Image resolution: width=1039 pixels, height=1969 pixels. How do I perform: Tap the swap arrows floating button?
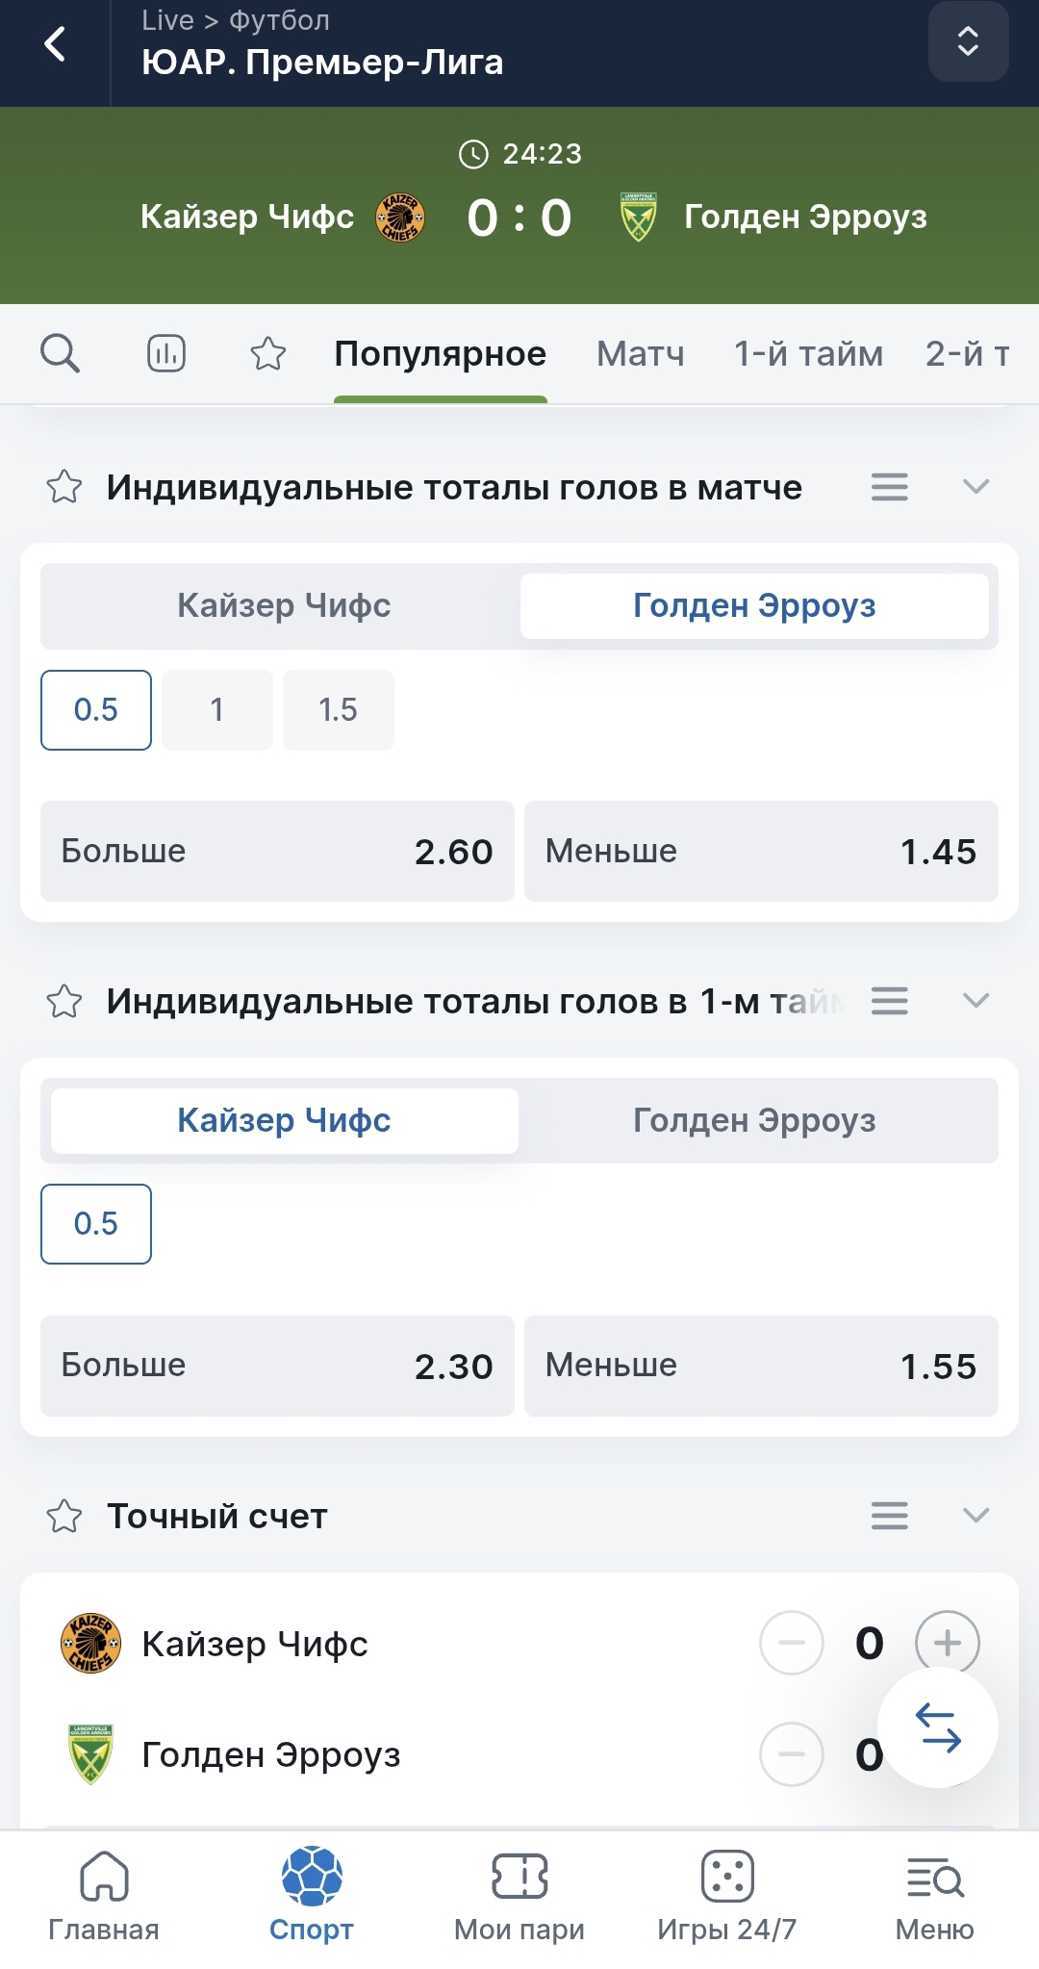[938, 1727]
